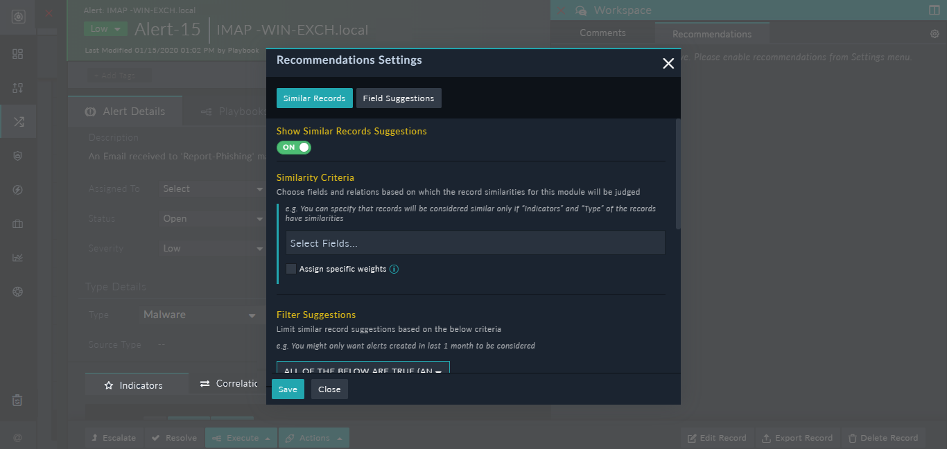Turn off the Show Similar Records Suggestions switch
Viewport: 947px width, 449px height.
[x=294, y=147]
